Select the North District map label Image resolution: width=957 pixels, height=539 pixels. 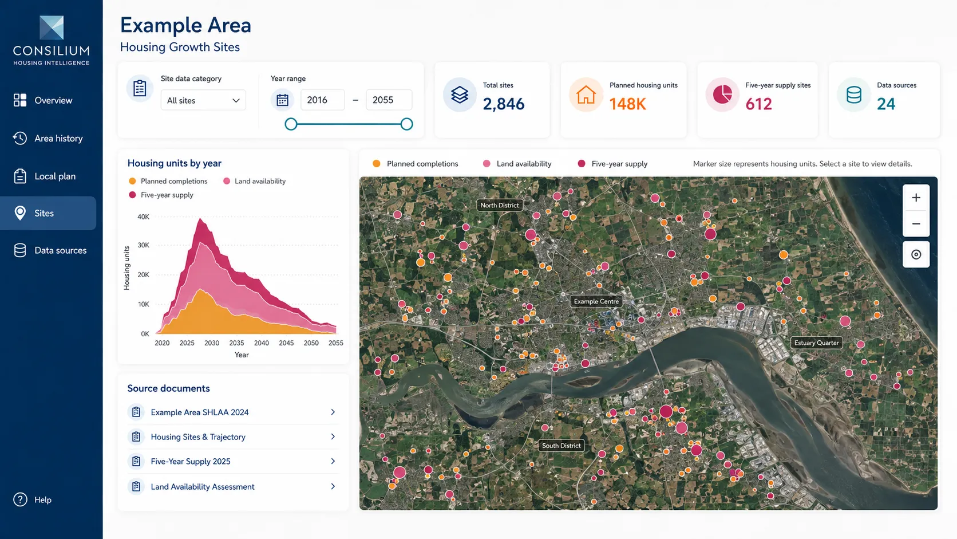[x=500, y=205]
